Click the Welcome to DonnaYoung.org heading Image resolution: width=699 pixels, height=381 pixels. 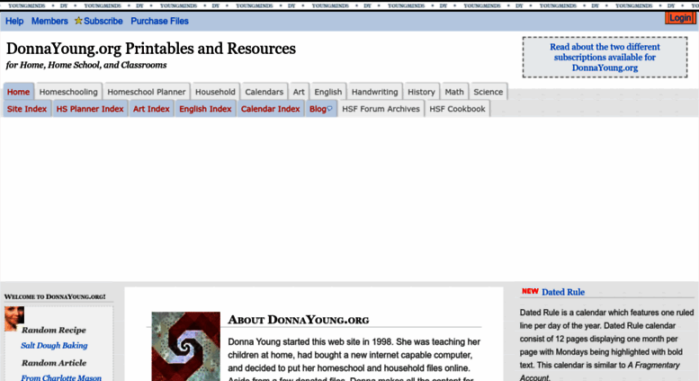click(55, 296)
